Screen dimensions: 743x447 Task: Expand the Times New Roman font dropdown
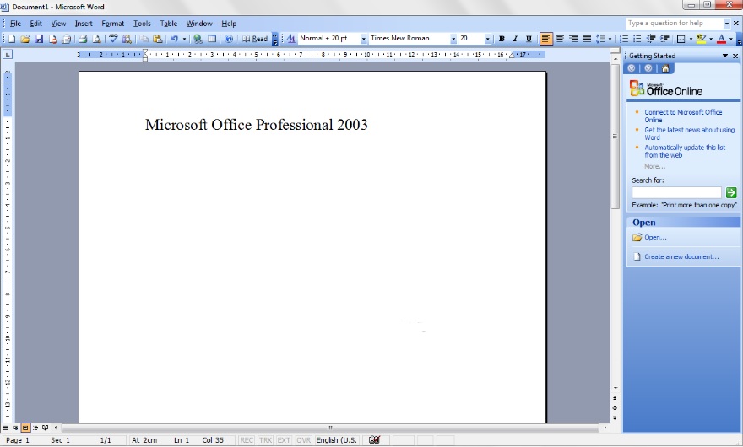pyautogui.click(x=453, y=39)
